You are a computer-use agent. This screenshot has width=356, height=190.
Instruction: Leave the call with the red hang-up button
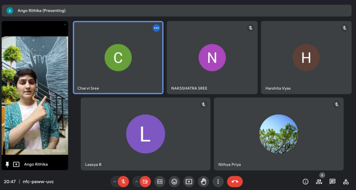point(235,181)
